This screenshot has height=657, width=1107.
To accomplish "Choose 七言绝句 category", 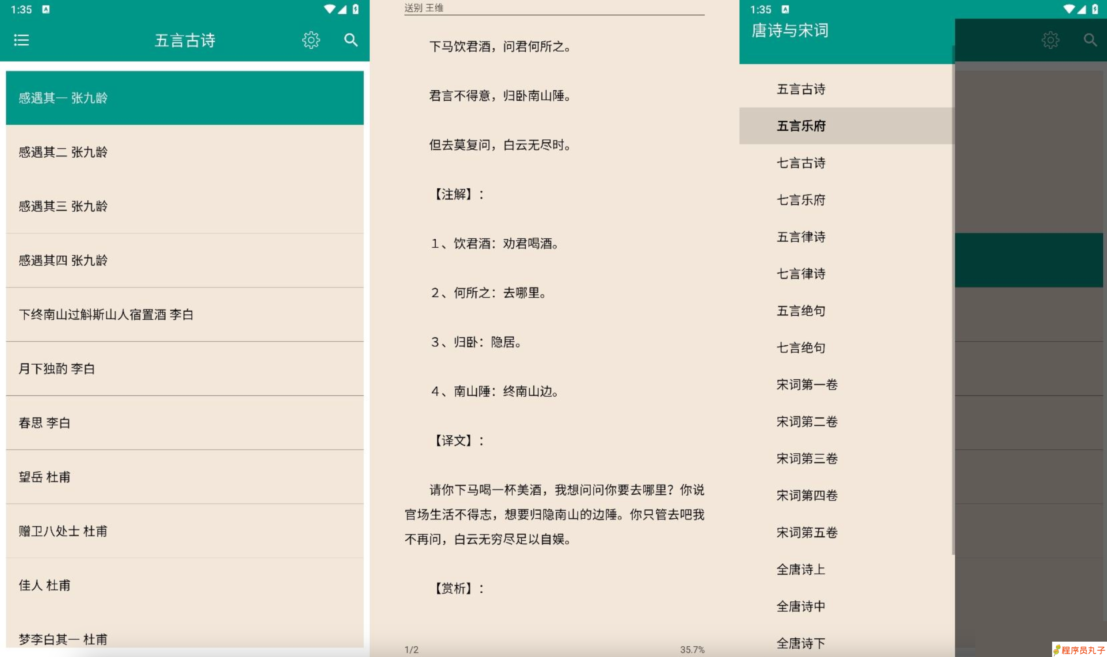I will [x=847, y=348].
